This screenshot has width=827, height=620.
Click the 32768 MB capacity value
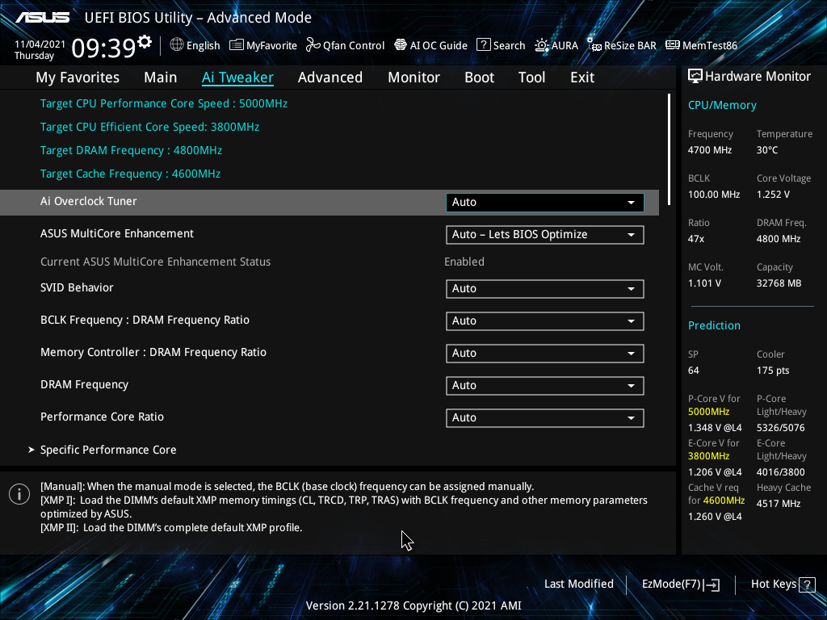[x=779, y=283]
